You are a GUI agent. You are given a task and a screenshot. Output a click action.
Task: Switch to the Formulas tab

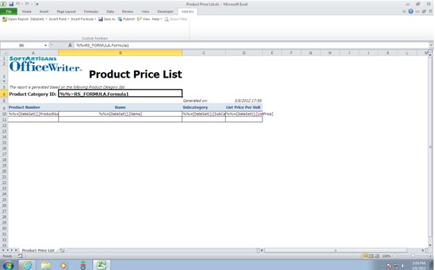coord(91,12)
